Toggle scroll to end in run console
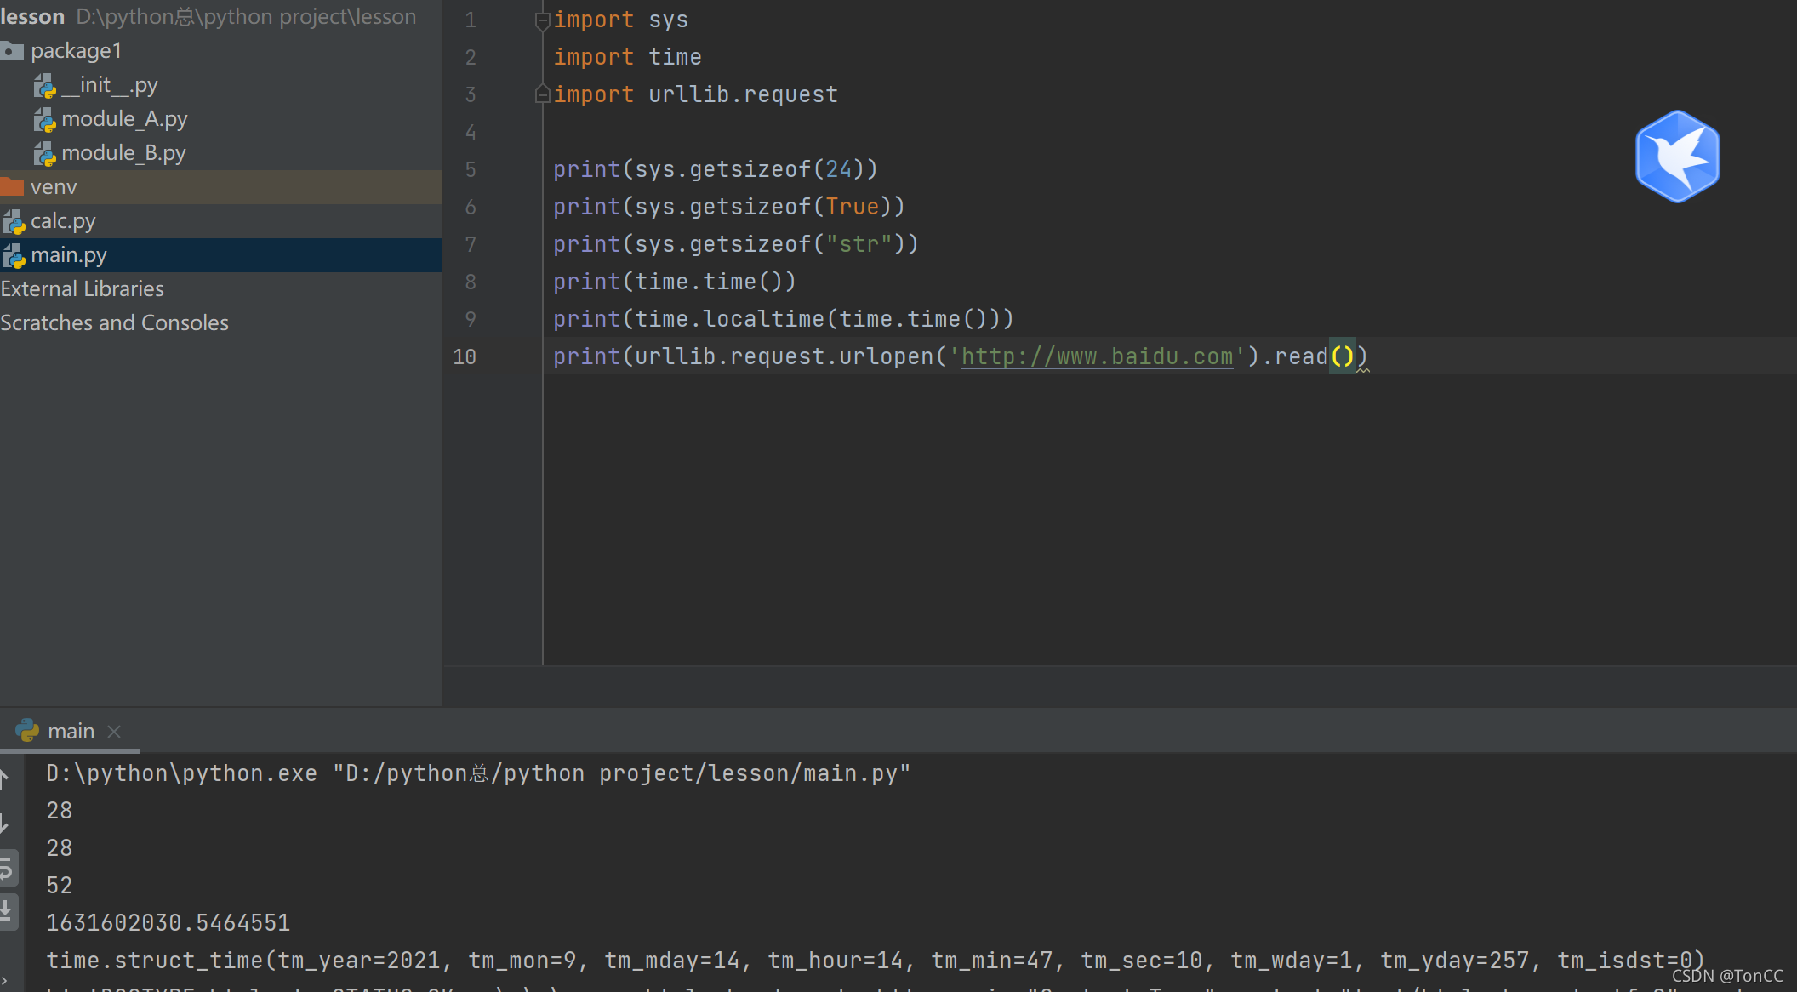Screen dimensions: 1797x992 point(7,911)
